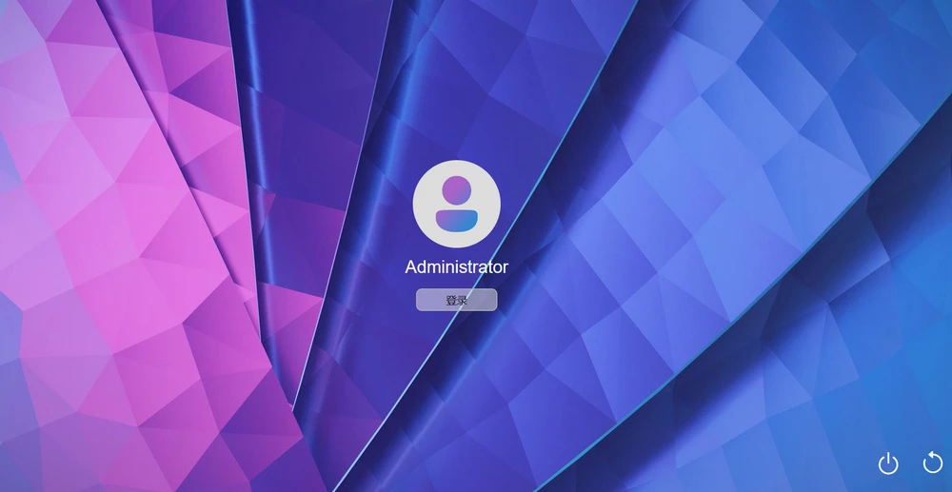Viewport: 952px width, 492px height.
Task: Click the power icon in the corner
Action: click(x=887, y=463)
